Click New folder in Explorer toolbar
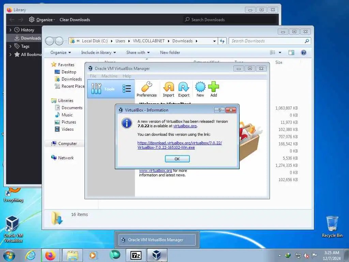 coord(170,53)
